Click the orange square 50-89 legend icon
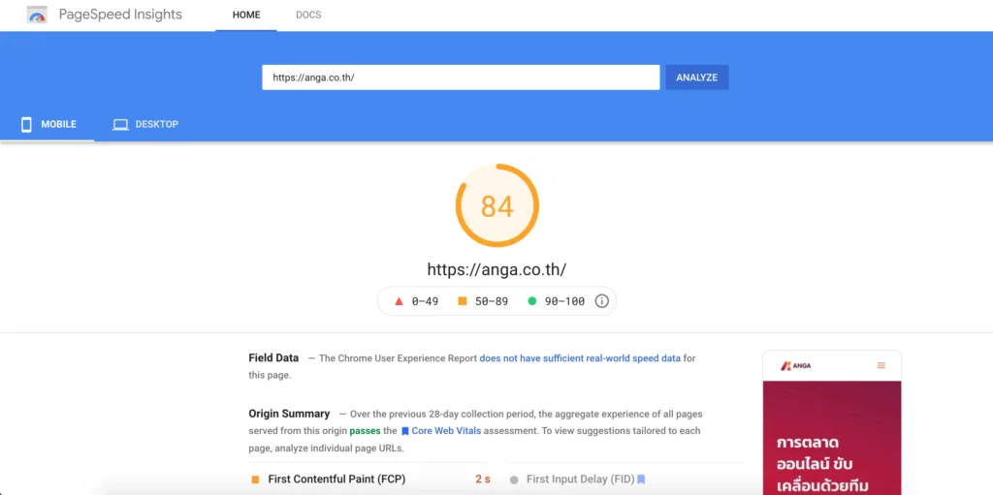The width and height of the screenshot is (993, 495). click(x=463, y=301)
